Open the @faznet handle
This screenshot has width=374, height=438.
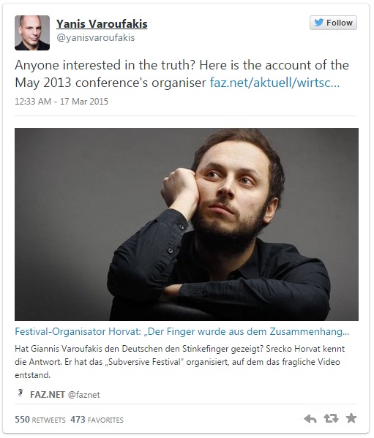pos(84,395)
